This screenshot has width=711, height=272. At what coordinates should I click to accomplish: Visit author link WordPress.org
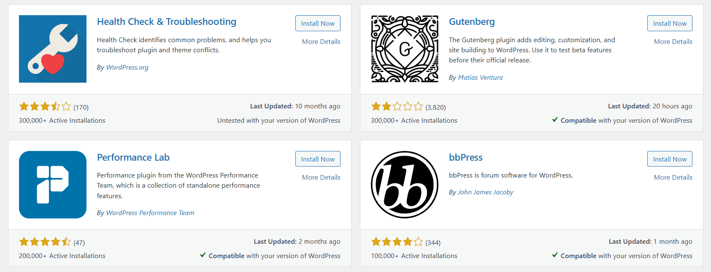127,67
